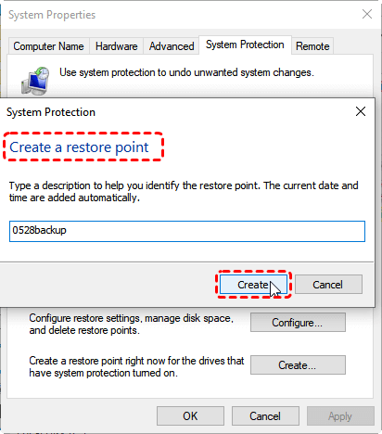Viewport: 382px width, 434px height.
Task: Open the Configure... restore settings button
Action: point(298,323)
